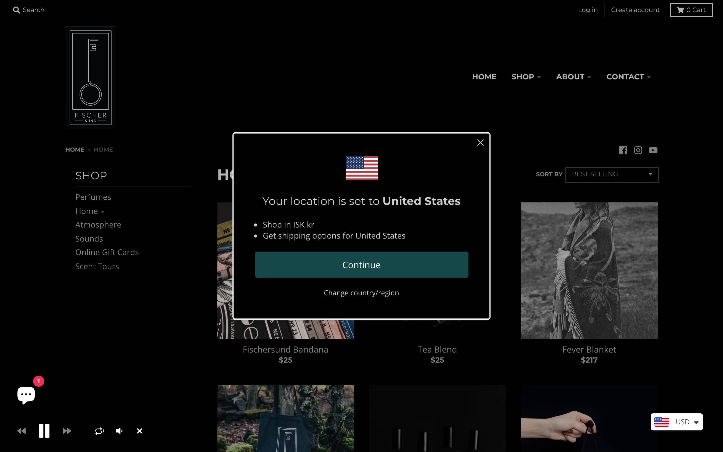Skip to the previous music track
The height and width of the screenshot is (452, 723).
click(22, 431)
